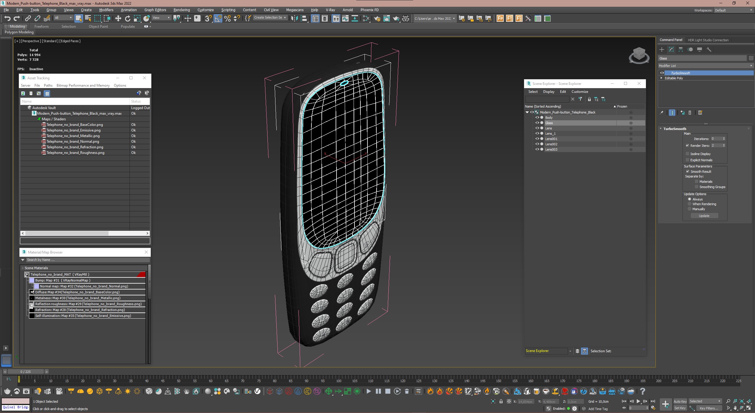Remove modifier with trash icon
Viewport: 755px width, 413px height.
[690, 113]
